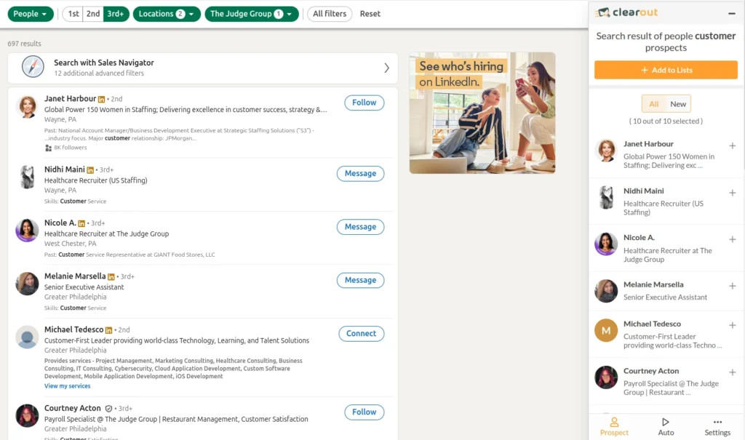745x440 pixels.
Task: Open Janet Harbour's name link in results
Action: (71, 98)
